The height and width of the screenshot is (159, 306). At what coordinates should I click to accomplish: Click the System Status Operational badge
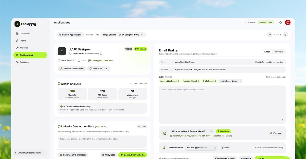266,23
